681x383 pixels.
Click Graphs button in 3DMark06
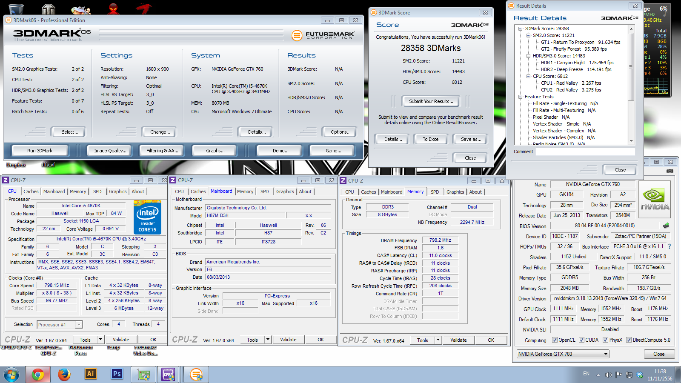(x=215, y=151)
